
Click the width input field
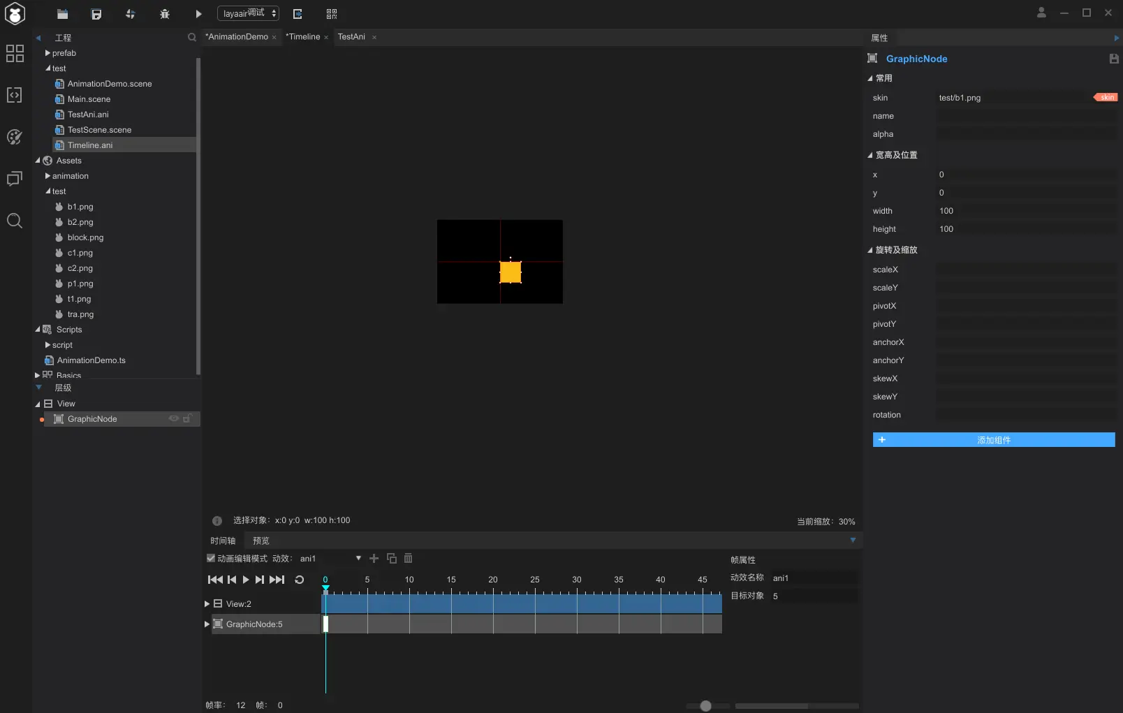[x=1026, y=211]
